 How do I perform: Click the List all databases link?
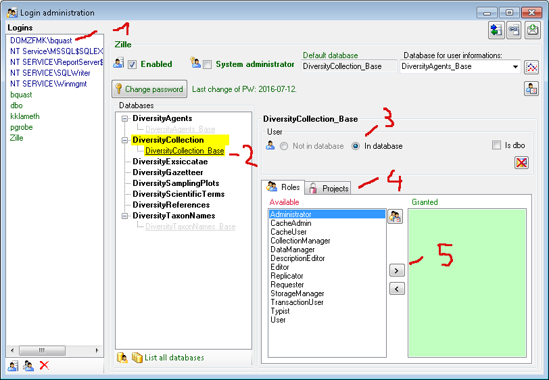tap(174, 358)
